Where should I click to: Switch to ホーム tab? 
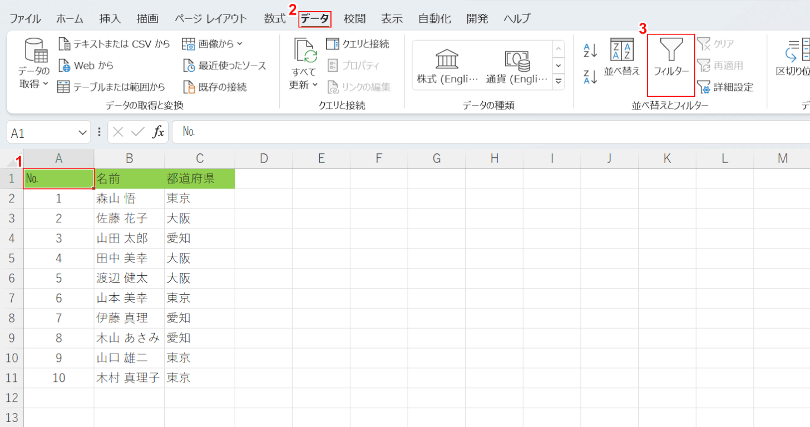pyautogui.click(x=70, y=18)
